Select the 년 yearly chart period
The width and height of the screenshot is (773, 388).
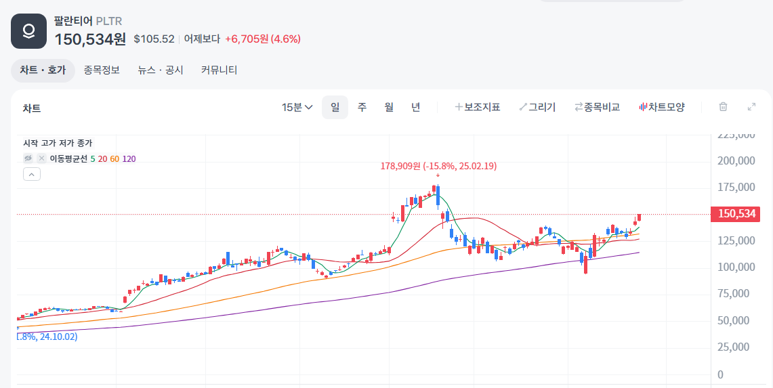coord(415,107)
